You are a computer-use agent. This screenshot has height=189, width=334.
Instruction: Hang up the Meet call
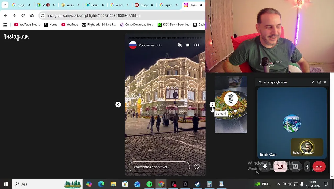[319, 167]
